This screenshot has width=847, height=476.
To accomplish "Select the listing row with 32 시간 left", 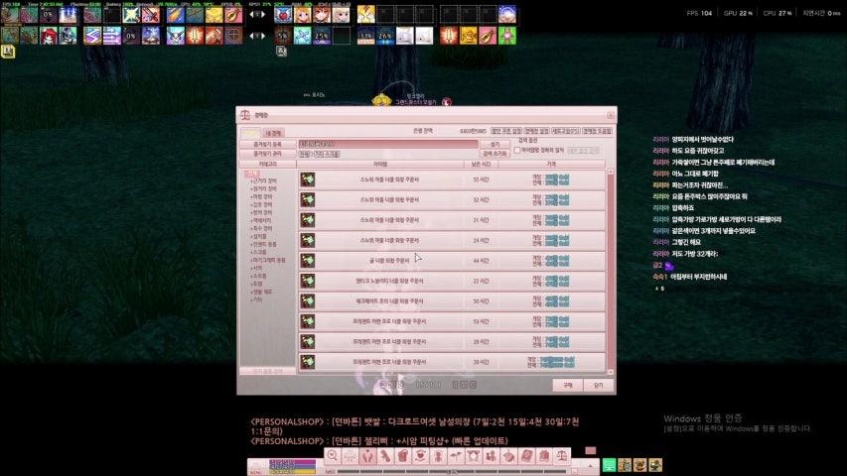I will click(451, 199).
